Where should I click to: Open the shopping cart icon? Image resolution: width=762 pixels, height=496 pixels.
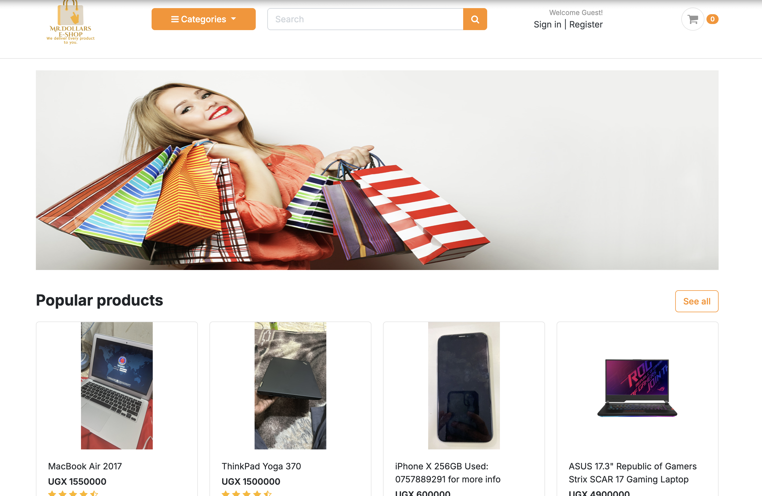click(693, 19)
